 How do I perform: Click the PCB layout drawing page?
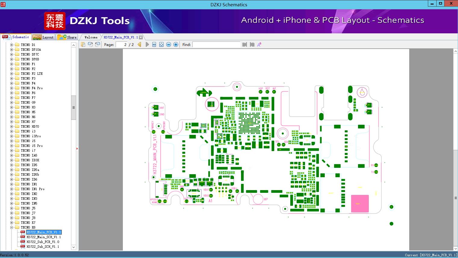(266, 150)
